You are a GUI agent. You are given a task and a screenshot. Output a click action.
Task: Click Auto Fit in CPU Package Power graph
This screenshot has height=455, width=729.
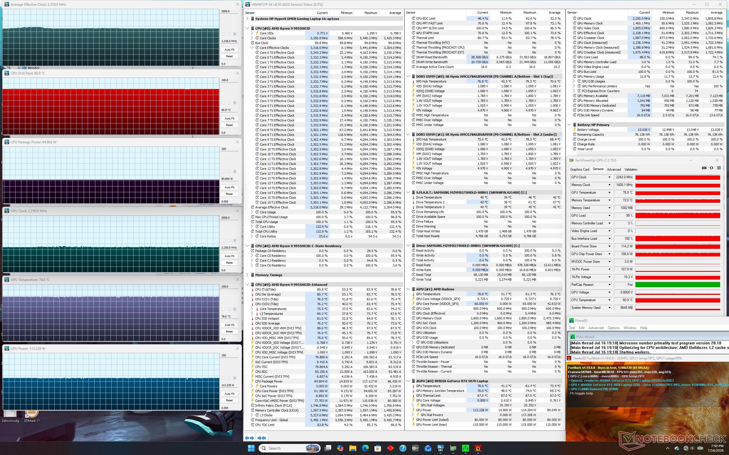pos(230,187)
